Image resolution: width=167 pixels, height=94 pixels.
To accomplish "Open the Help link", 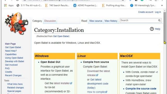I will point(158,29).
